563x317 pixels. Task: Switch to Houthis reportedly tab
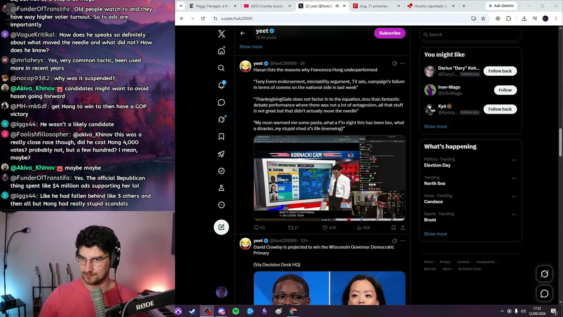[x=430, y=6]
